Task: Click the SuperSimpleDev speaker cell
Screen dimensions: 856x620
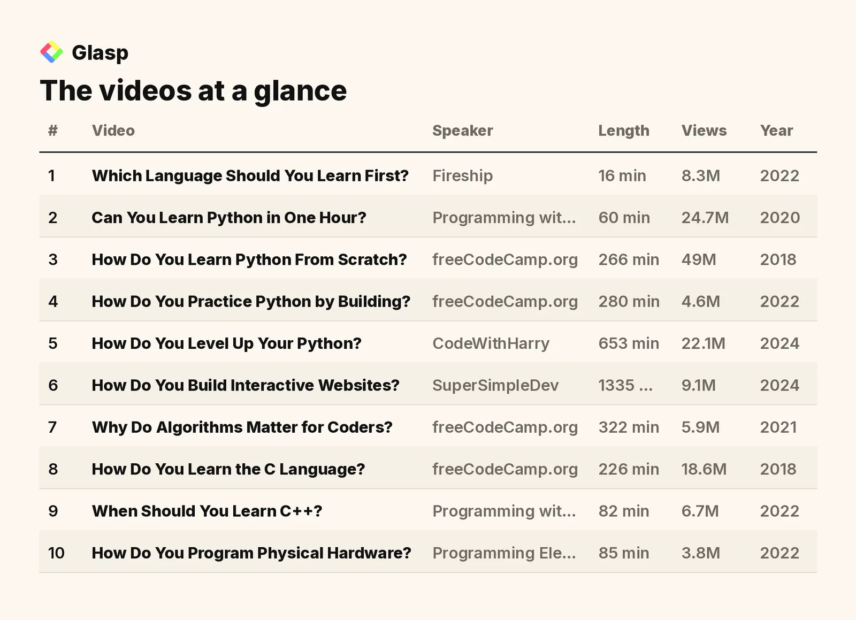Action: click(495, 385)
